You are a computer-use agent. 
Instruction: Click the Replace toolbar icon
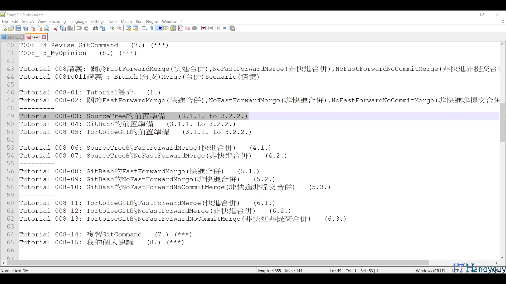point(103,28)
